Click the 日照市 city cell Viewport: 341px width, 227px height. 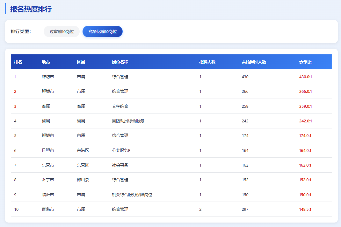48,150
